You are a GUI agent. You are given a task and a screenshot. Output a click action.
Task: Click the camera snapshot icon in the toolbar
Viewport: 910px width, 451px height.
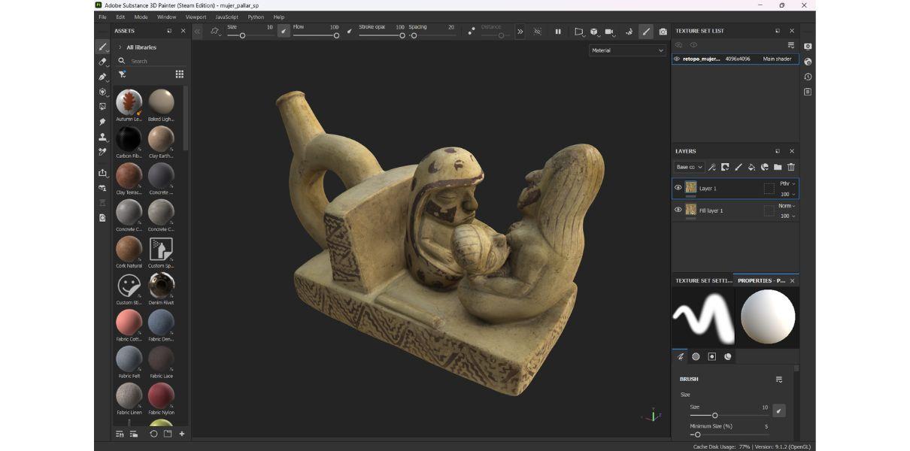(663, 32)
